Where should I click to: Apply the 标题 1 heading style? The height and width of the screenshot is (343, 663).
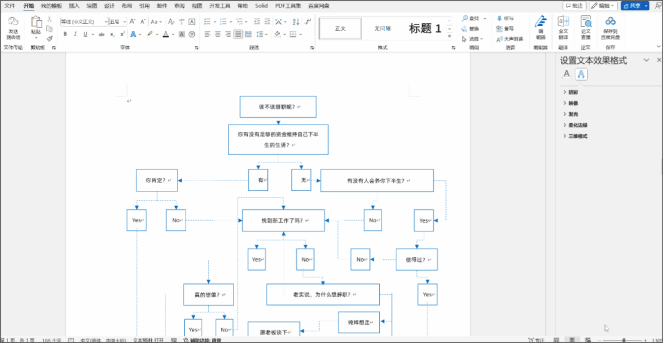[425, 28]
